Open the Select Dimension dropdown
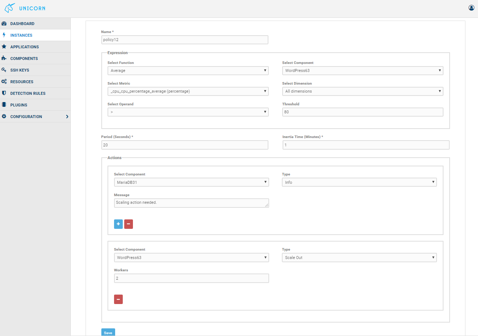The image size is (478, 336). [x=362, y=91]
